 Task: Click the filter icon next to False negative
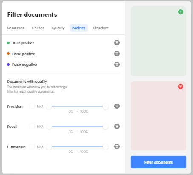[x=117, y=65]
